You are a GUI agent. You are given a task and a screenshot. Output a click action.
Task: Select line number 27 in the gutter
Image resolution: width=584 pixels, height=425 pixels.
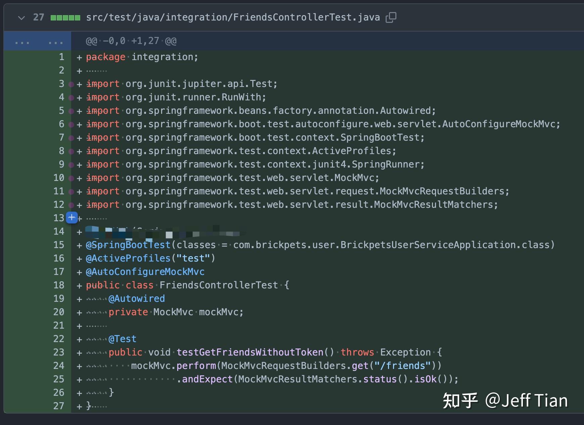point(59,406)
